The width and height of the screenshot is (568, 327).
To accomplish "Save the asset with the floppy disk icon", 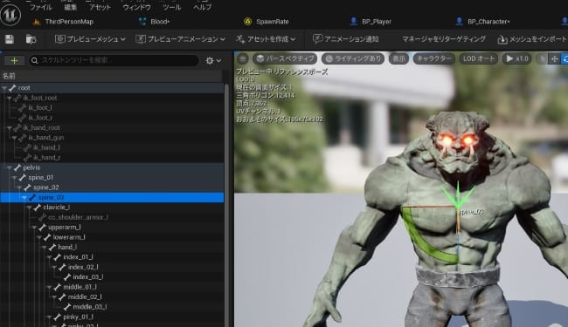I will [x=10, y=39].
